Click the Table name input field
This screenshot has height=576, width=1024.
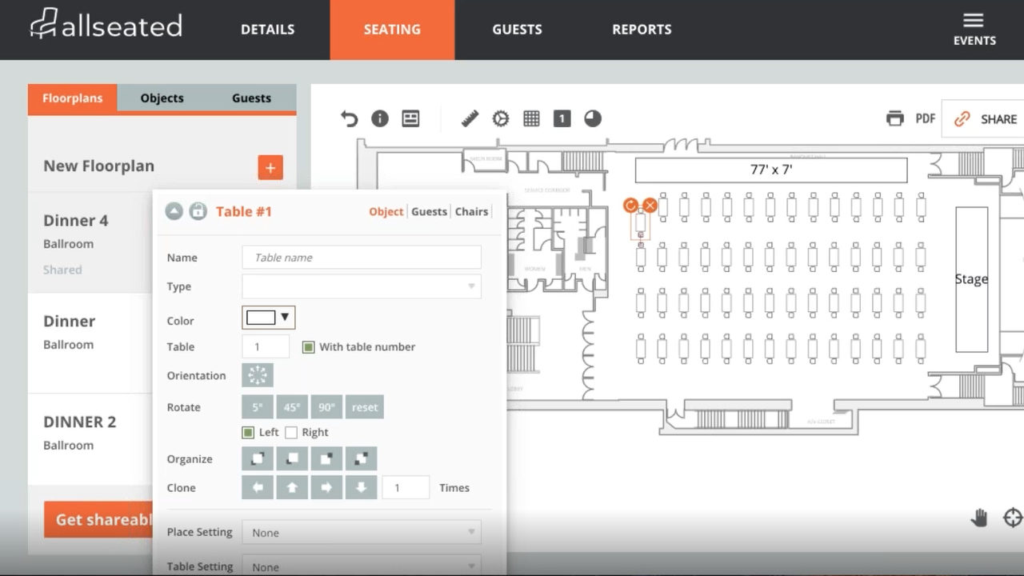click(x=362, y=258)
